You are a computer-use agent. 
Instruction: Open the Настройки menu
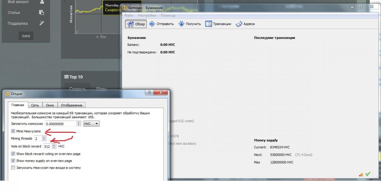147,15
